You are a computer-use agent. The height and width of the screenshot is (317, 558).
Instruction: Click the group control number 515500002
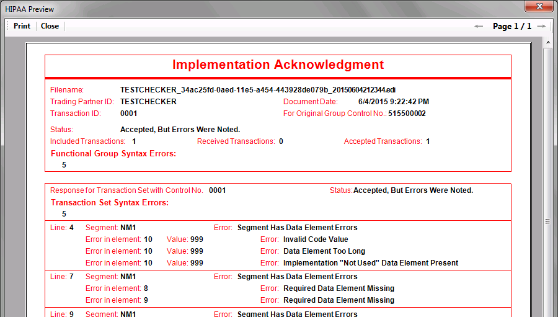pyautogui.click(x=407, y=114)
